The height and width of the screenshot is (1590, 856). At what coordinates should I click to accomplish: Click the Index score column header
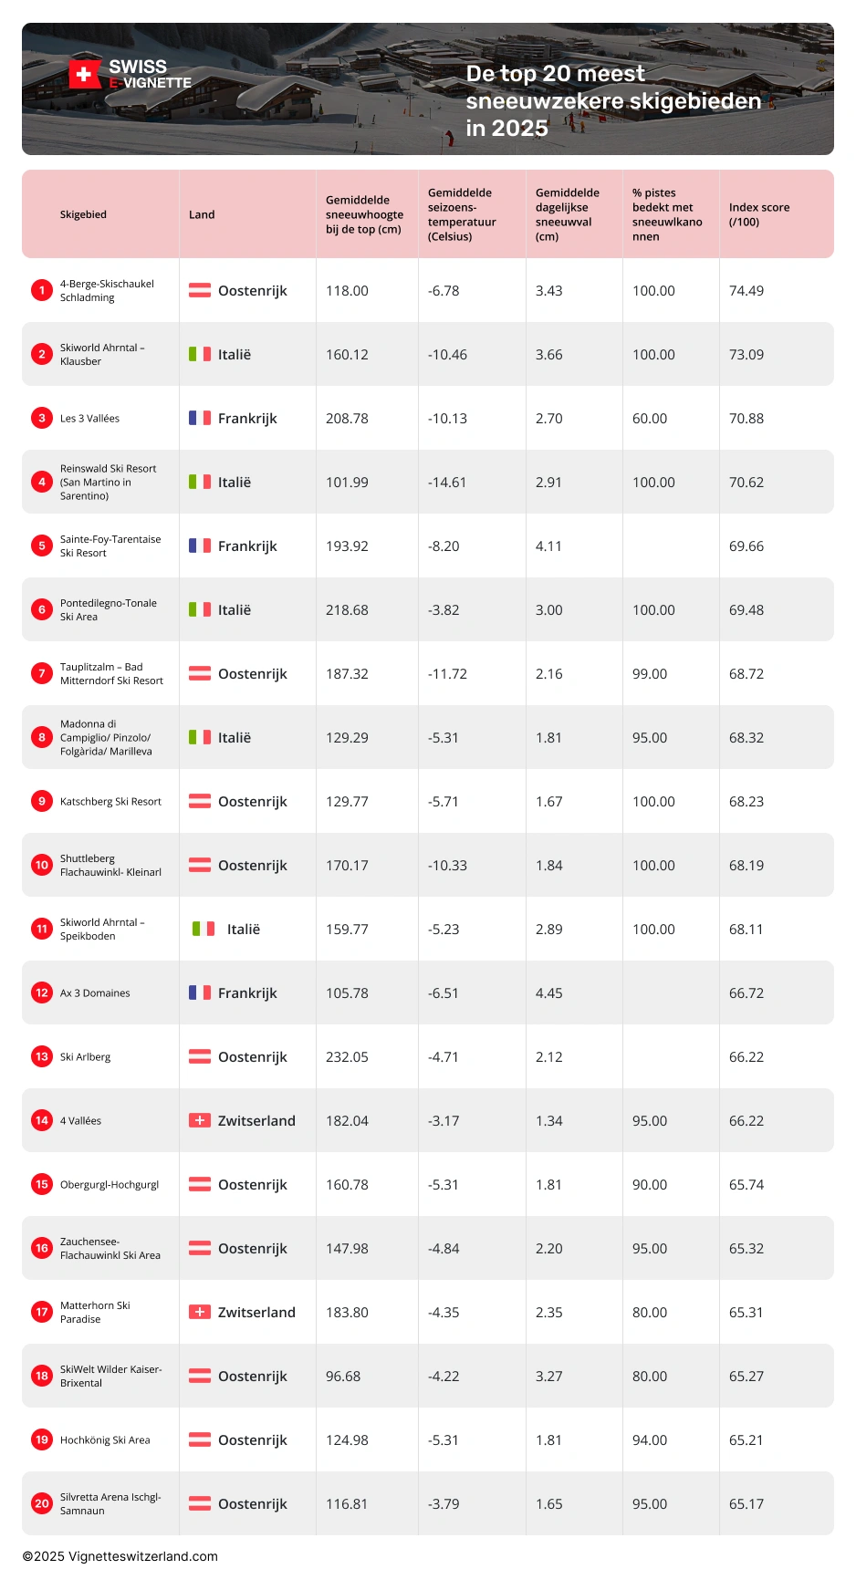point(758,214)
